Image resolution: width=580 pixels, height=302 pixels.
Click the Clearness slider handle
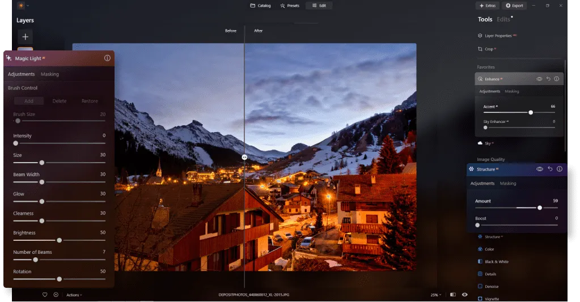(x=42, y=220)
